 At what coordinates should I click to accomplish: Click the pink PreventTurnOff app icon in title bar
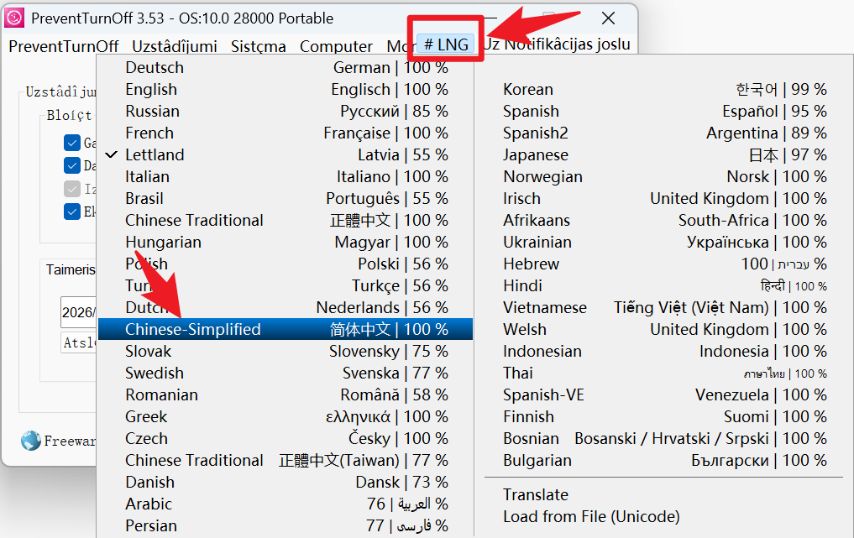click(15, 18)
